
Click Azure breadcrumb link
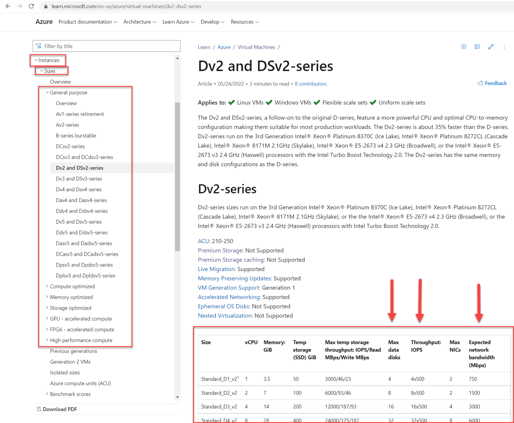coord(224,47)
